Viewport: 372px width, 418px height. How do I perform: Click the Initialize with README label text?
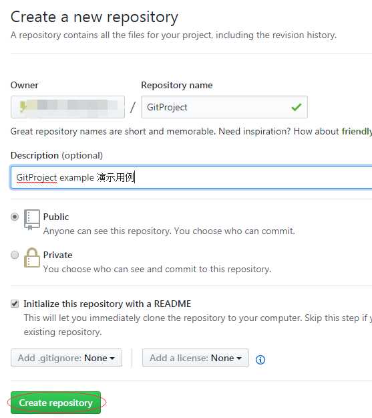pos(108,304)
